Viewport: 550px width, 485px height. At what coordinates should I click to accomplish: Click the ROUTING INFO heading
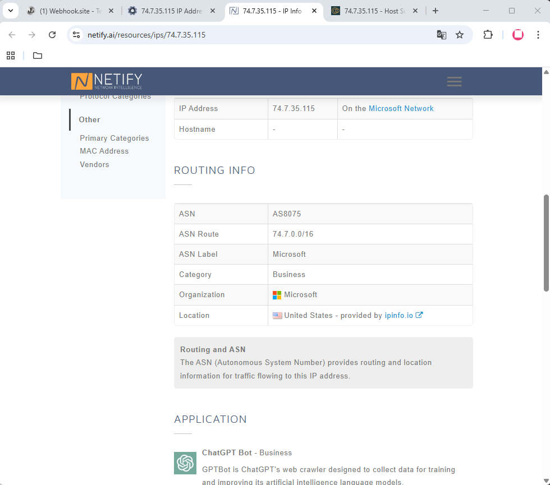(214, 170)
